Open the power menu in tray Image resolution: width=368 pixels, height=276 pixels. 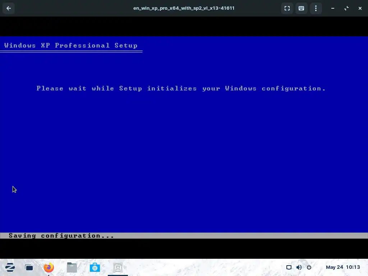(309, 267)
